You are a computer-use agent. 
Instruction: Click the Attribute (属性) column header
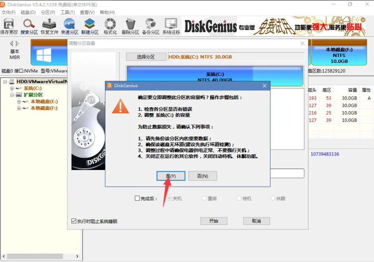click(366, 90)
